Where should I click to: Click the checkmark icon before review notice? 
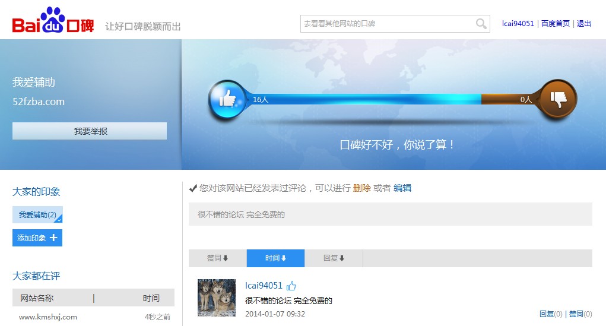point(193,188)
